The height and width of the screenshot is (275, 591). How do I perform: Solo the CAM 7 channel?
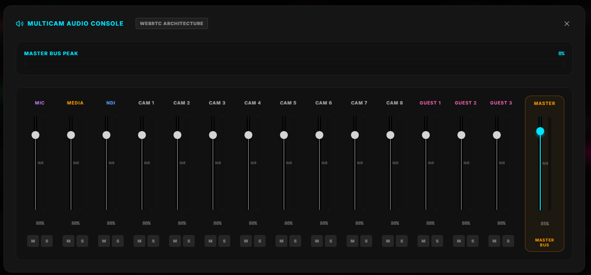pos(366,241)
